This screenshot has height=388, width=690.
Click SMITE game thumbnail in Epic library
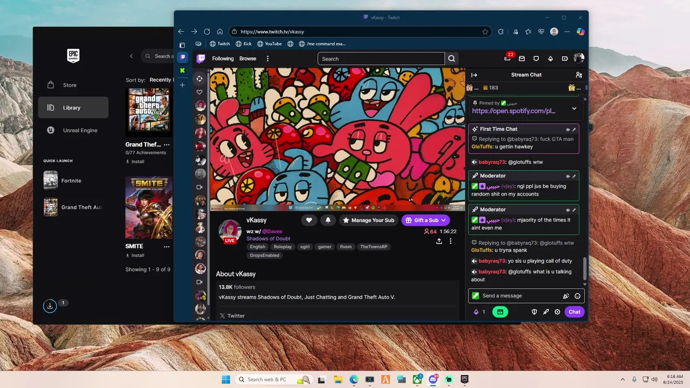[149, 208]
